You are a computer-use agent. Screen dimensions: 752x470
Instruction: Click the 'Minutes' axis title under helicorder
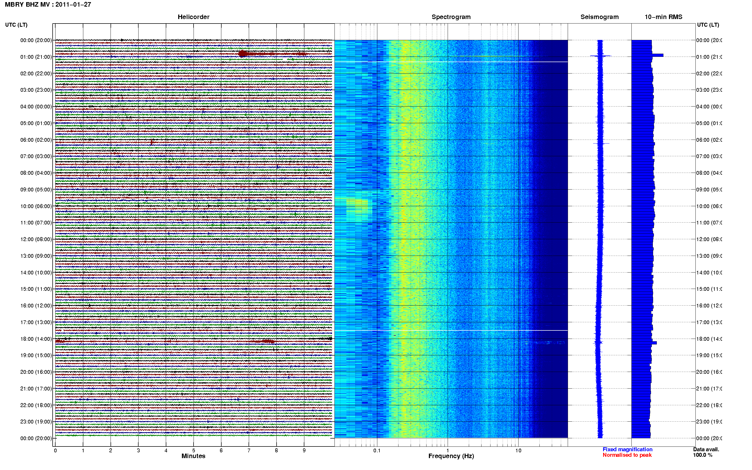tap(193, 456)
